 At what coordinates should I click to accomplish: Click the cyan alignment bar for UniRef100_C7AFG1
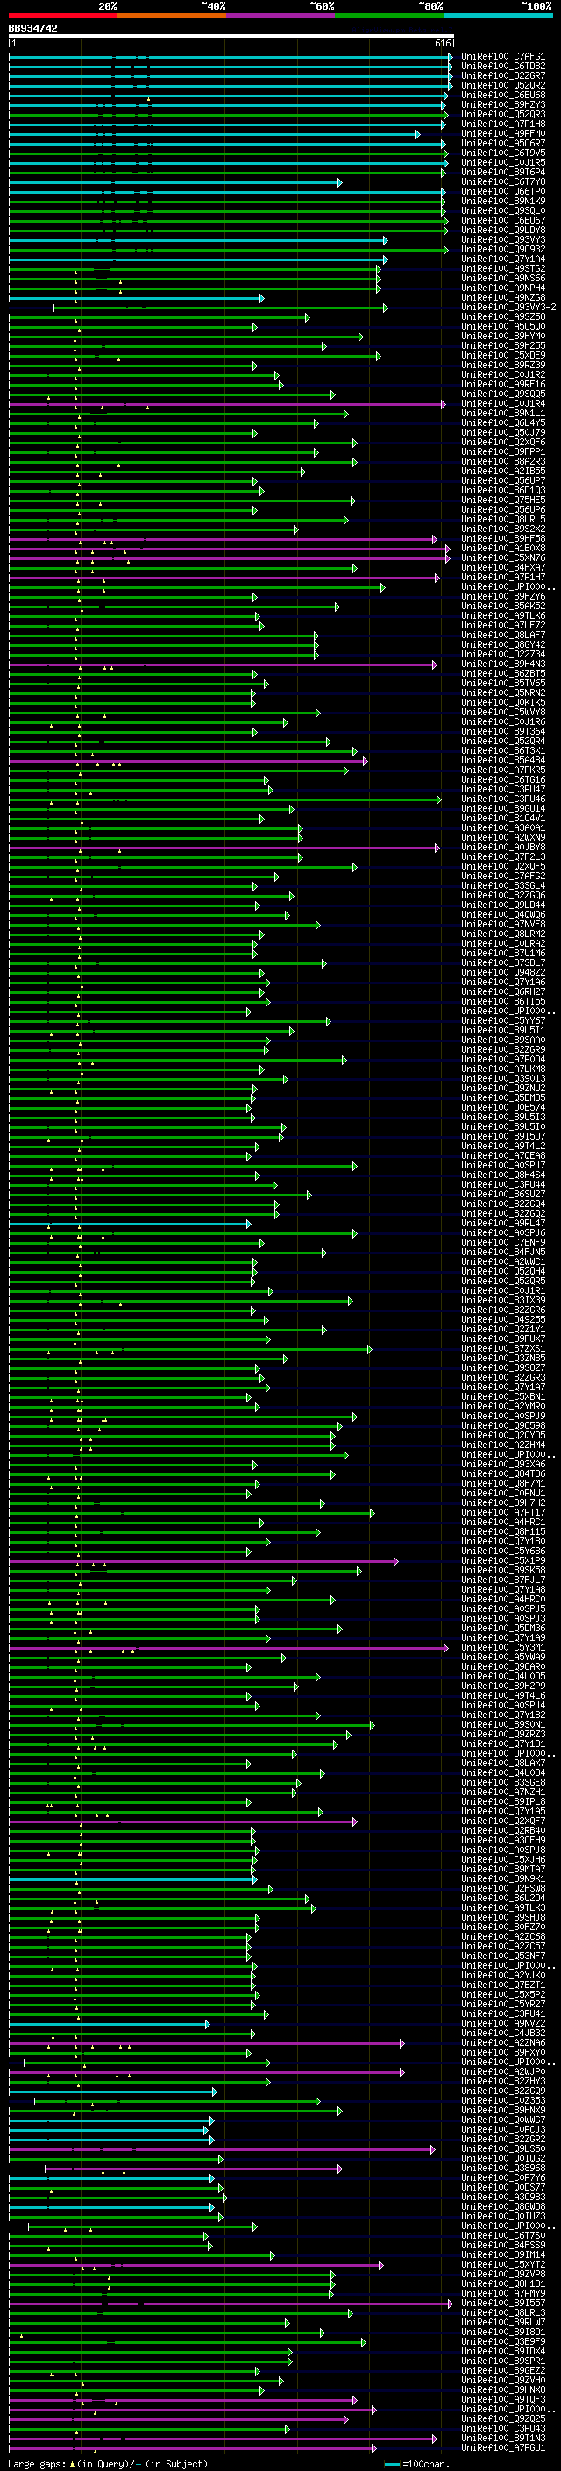pos(231,57)
